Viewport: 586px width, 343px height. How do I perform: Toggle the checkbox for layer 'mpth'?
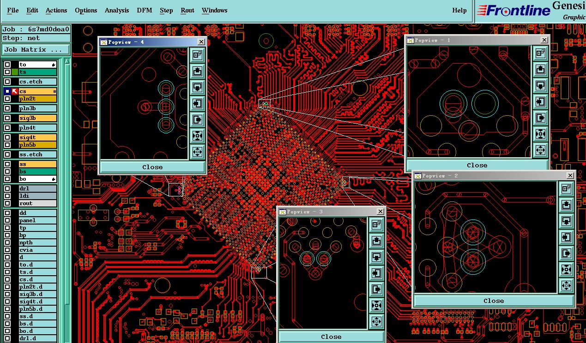pyautogui.click(x=7, y=242)
